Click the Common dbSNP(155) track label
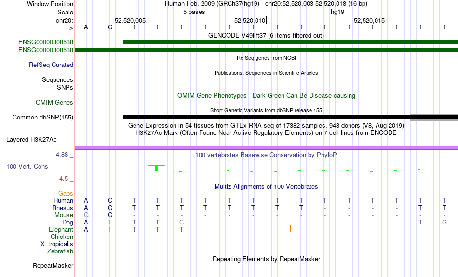458x277 pixels. coord(42,118)
